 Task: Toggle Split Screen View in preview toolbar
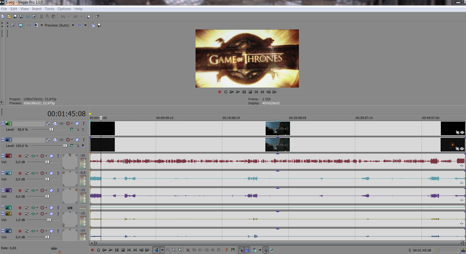coord(36,25)
